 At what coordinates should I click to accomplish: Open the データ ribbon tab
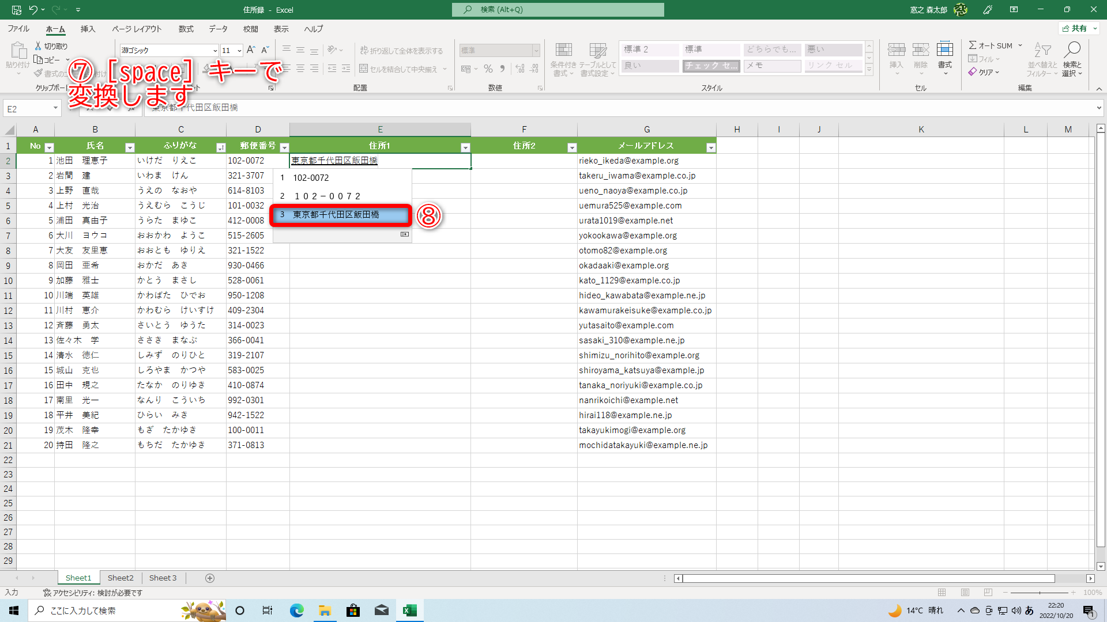click(218, 29)
